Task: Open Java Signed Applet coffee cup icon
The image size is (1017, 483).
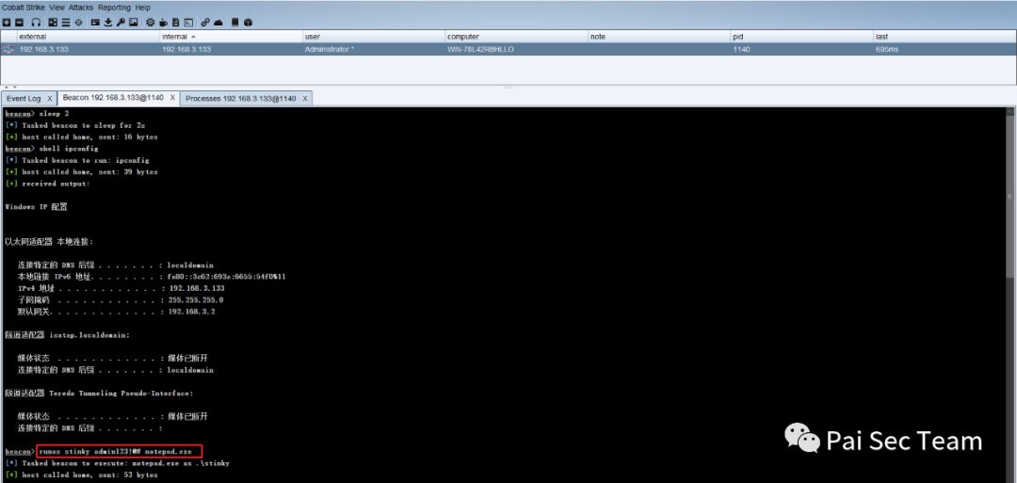Action: (164, 23)
